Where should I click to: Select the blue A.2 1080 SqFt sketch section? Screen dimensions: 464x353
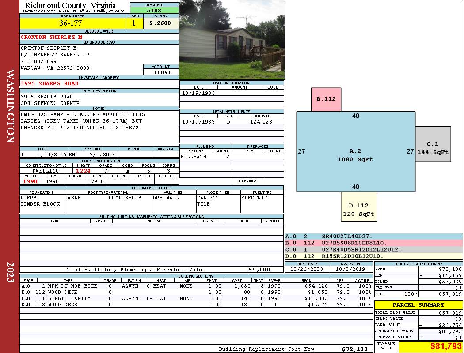point(355,151)
